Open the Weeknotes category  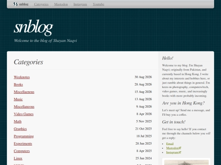tap(22, 77)
